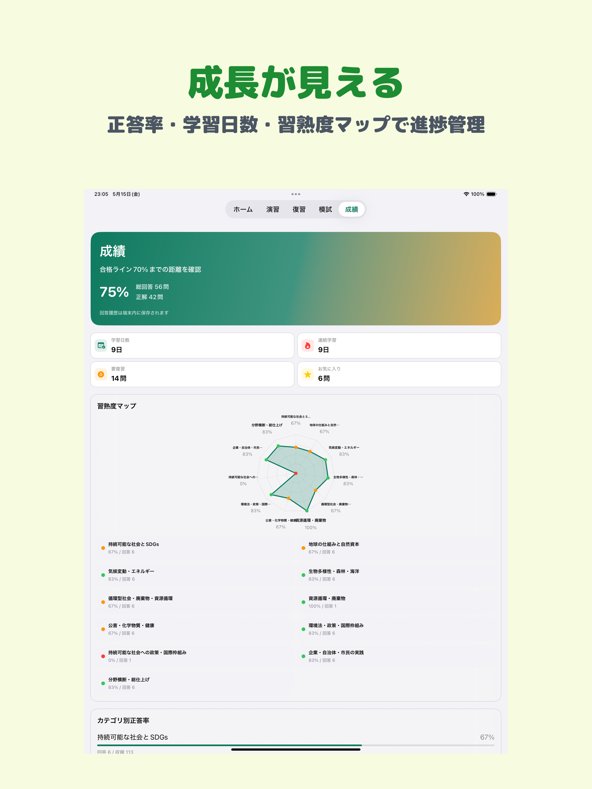Screen dimensions: 592x789
Task: Click the 回答履歴は端末内に保存されます note
Action: [x=134, y=313]
